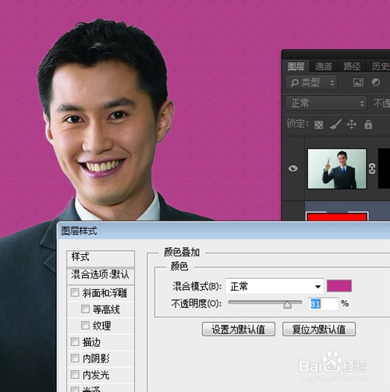Image resolution: width=390 pixels, height=392 pixels.
Task: Hide the photo layer with eye icon
Action: pyautogui.click(x=293, y=168)
